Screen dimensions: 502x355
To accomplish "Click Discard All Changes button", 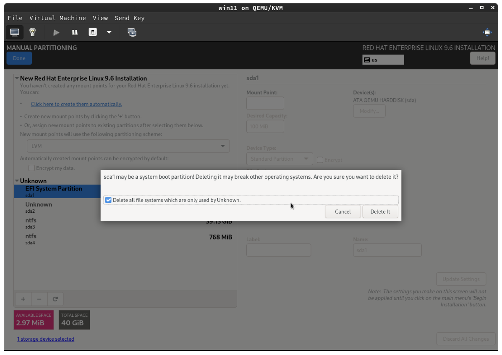I will click(x=465, y=339).
